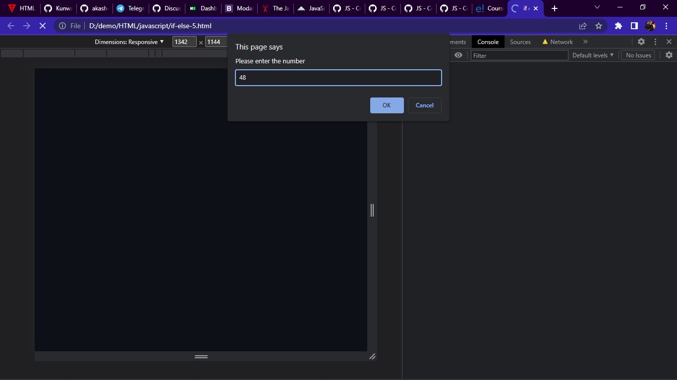Open the Default levels dropdown
677x380 pixels.
593,55
